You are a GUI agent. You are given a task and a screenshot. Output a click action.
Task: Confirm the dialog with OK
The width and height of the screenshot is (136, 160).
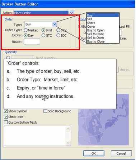(x=94, y=153)
